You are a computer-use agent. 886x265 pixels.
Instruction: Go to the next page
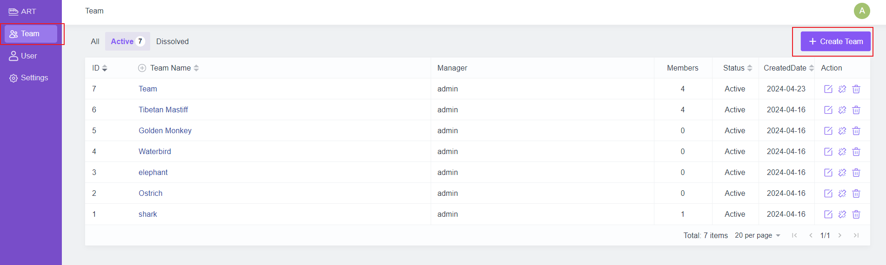(x=840, y=235)
